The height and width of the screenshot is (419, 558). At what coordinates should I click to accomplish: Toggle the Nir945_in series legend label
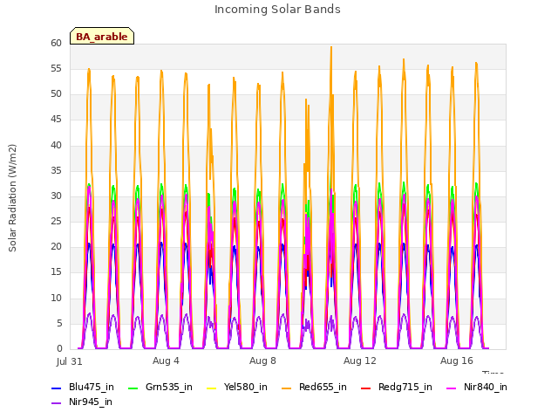(x=91, y=402)
